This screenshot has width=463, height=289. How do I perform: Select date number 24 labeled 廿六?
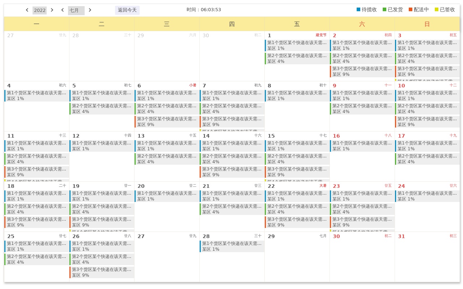pos(401,186)
